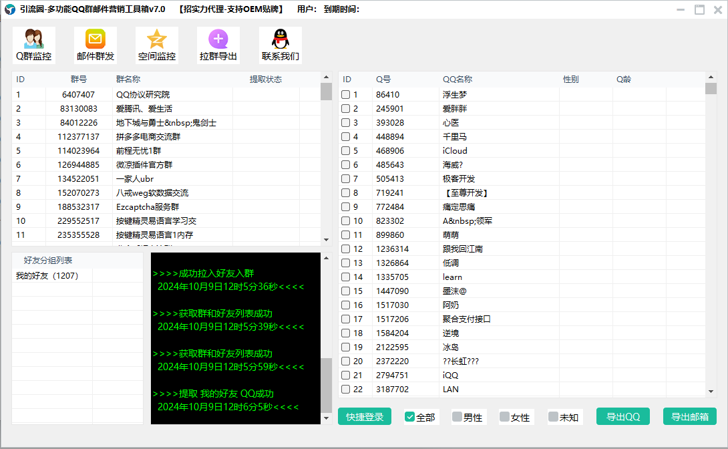Click the app logo in title bar
728x449 pixels.
(10, 9)
